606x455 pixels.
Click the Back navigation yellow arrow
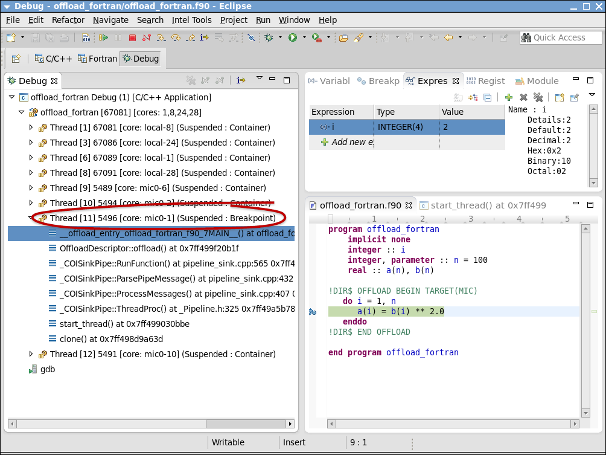pyautogui.click(x=448, y=37)
